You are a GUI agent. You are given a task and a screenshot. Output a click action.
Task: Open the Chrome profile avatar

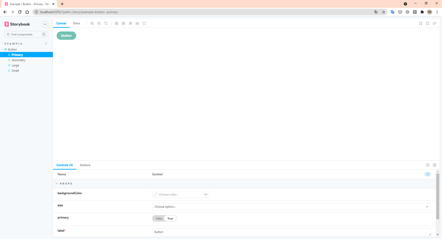click(x=429, y=12)
